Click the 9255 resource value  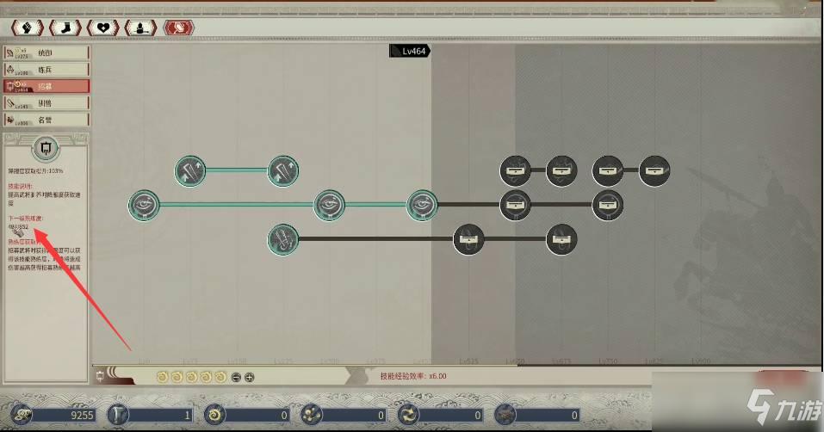[82, 415]
